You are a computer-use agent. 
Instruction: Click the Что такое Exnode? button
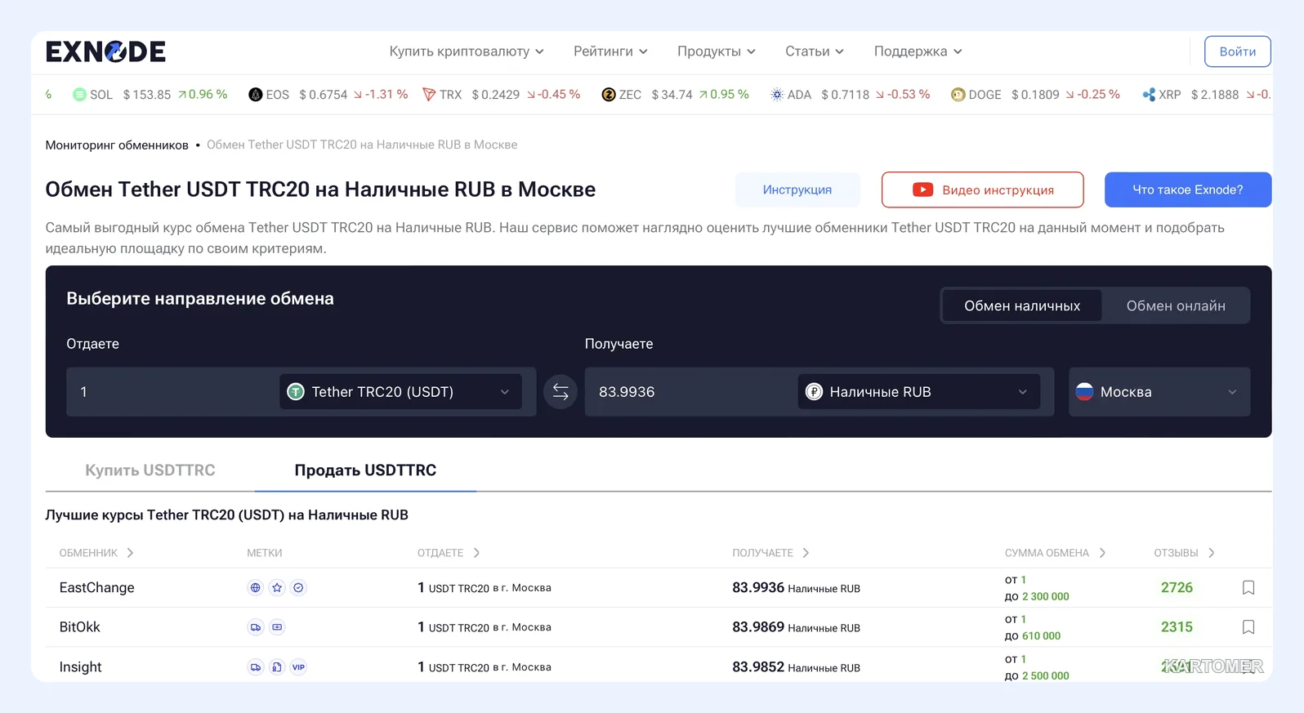pyautogui.click(x=1188, y=189)
